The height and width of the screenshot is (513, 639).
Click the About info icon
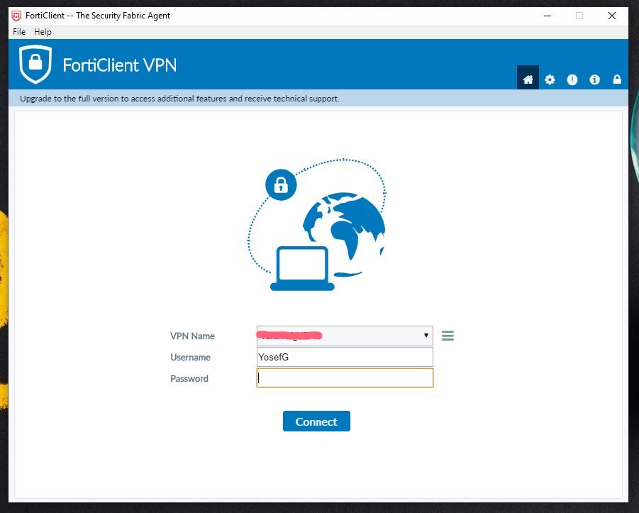click(x=594, y=79)
